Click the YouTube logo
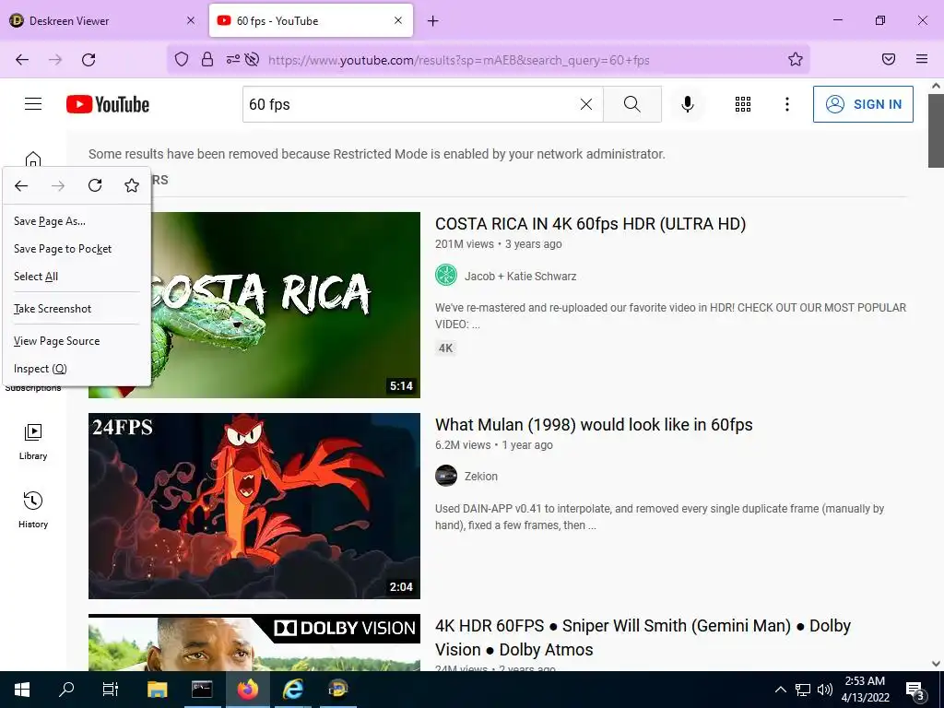The image size is (944, 708). click(108, 104)
